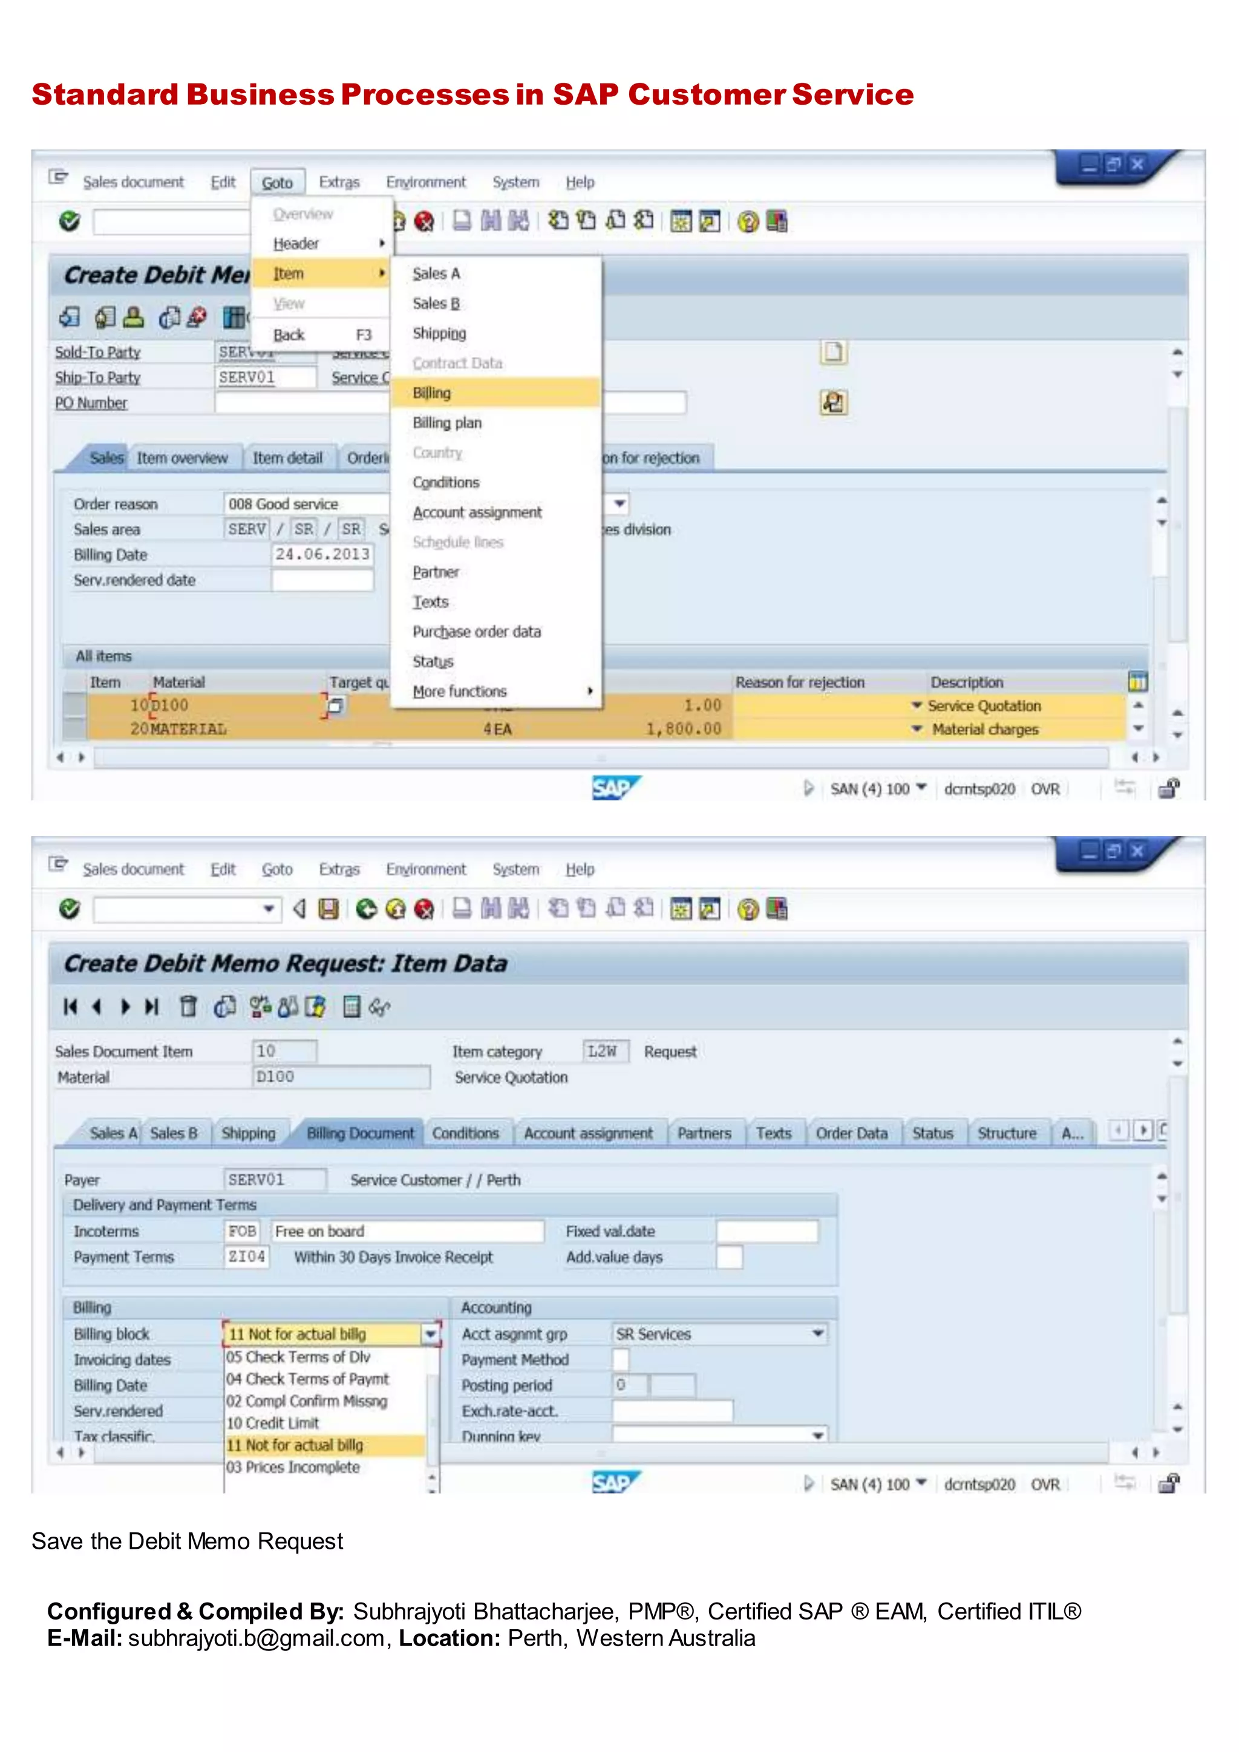
Task: Click the icon beside PO Number row
Action: (833, 402)
